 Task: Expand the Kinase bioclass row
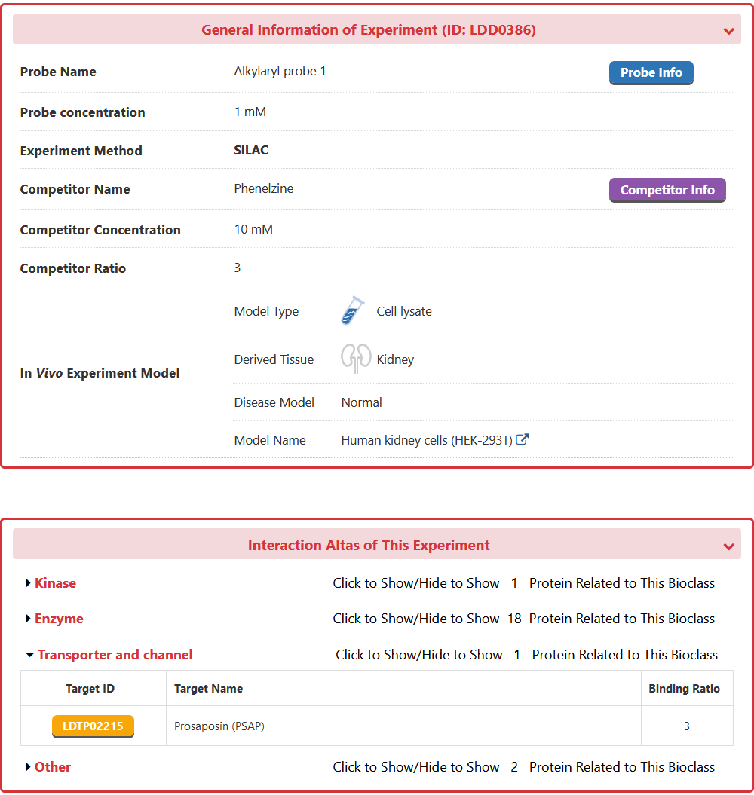pos(55,583)
